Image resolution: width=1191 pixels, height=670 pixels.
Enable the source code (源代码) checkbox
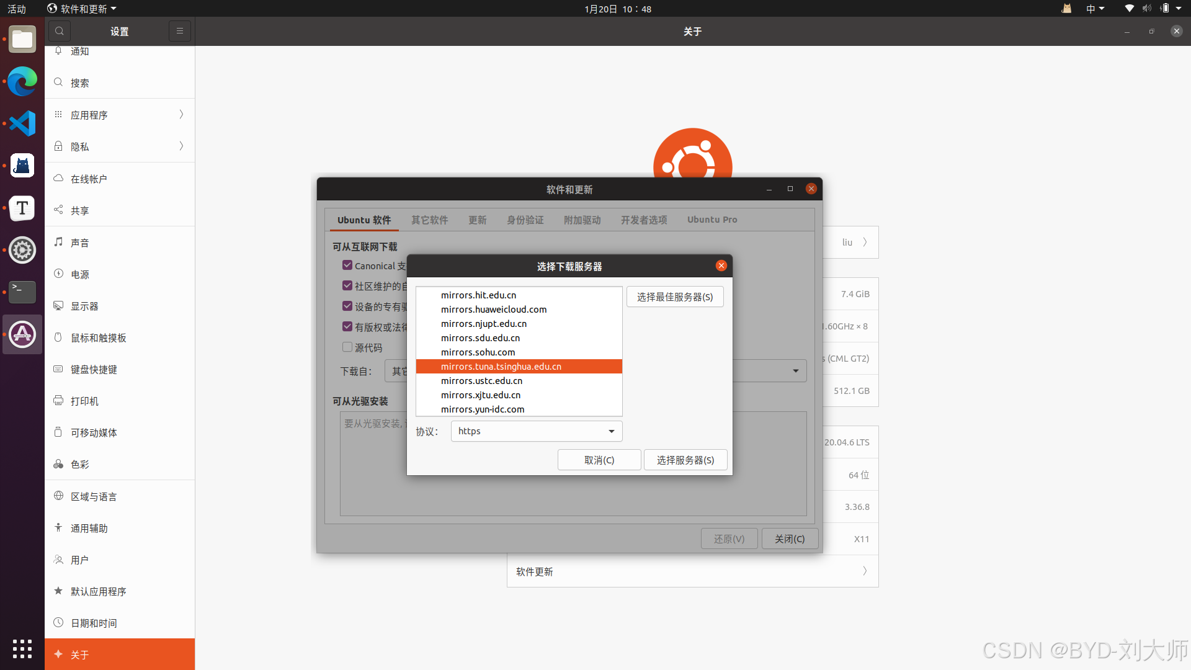tap(347, 347)
